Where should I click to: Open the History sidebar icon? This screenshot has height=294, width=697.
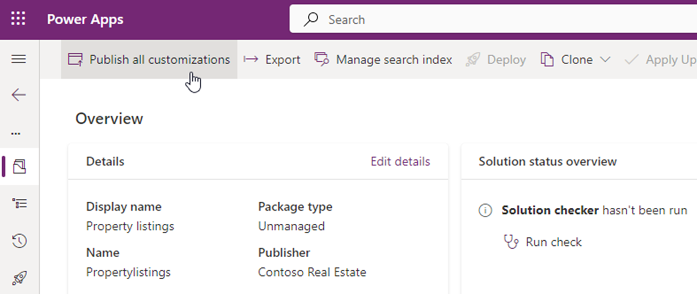(x=19, y=241)
